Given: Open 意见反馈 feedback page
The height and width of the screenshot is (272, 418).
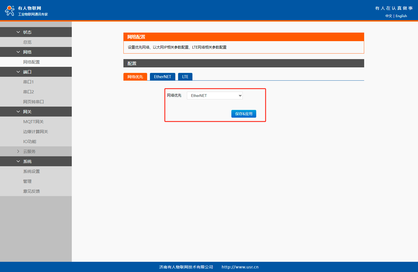Looking at the screenshot, I should (31, 191).
